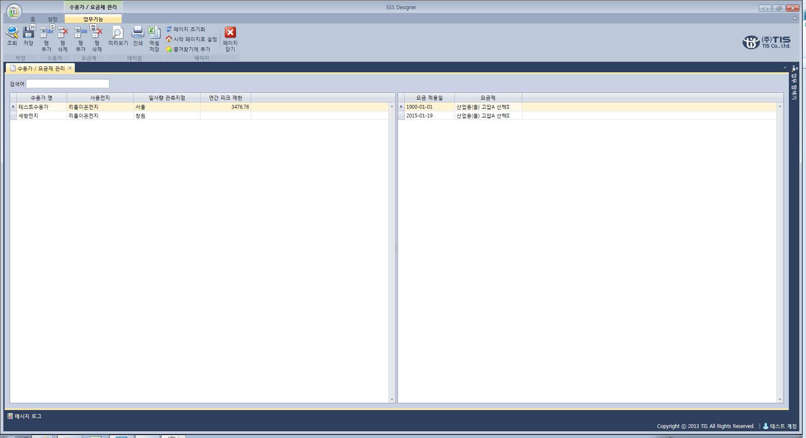Click the 3476.76 peak limit cell
The height and width of the screenshot is (438, 806).
(x=226, y=107)
